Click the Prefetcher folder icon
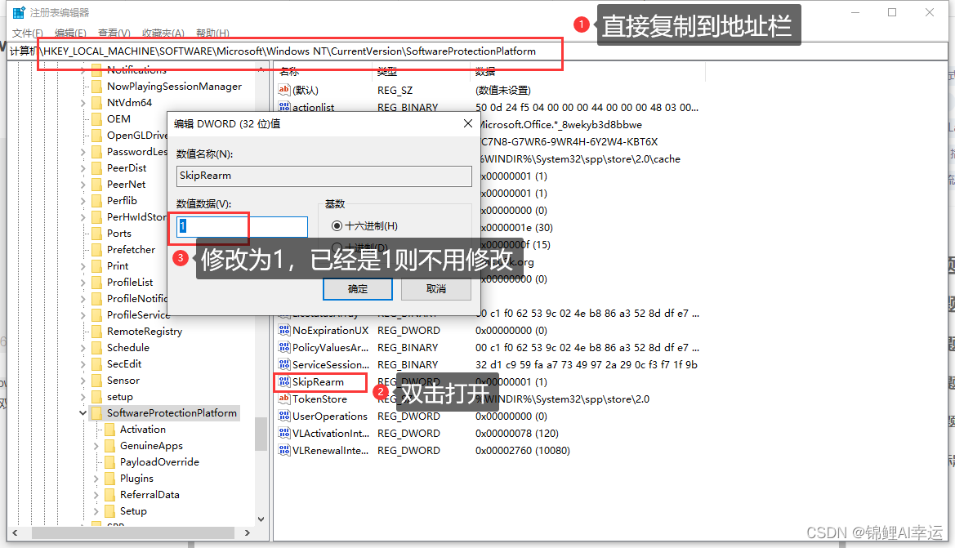 [97, 250]
